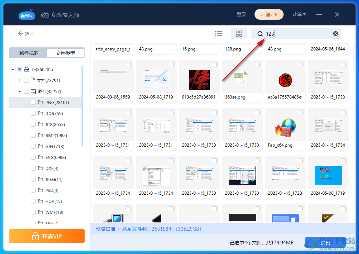Click the search magnifier icon
The image size is (359, 254).
[x=260, y=34]
